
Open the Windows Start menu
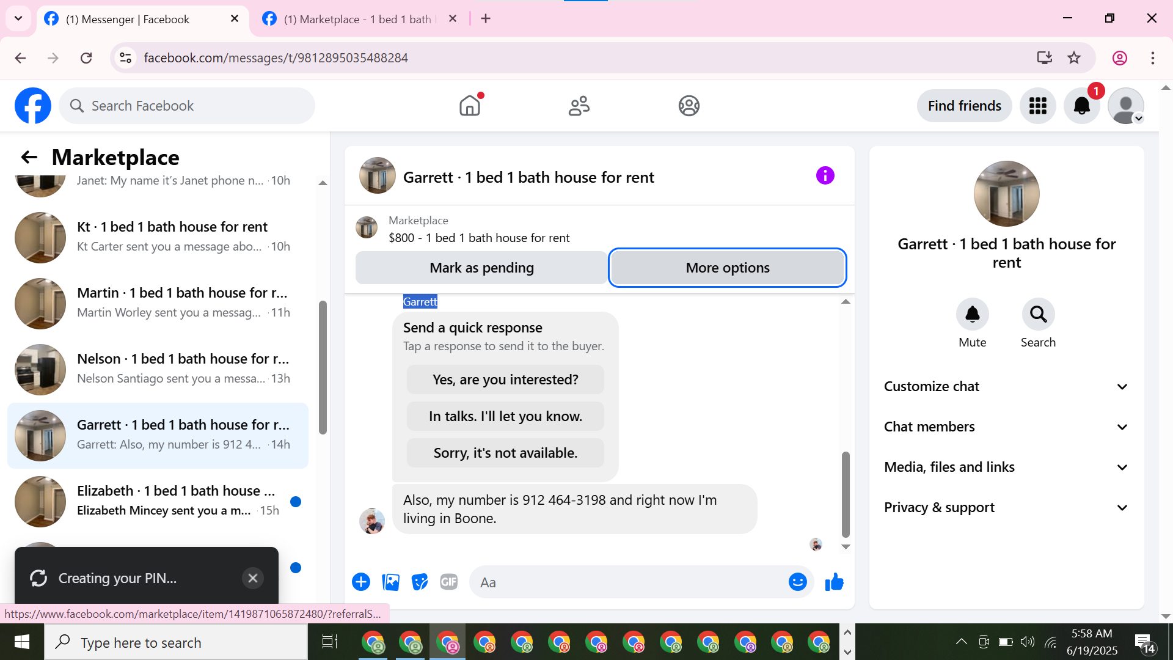22,642
